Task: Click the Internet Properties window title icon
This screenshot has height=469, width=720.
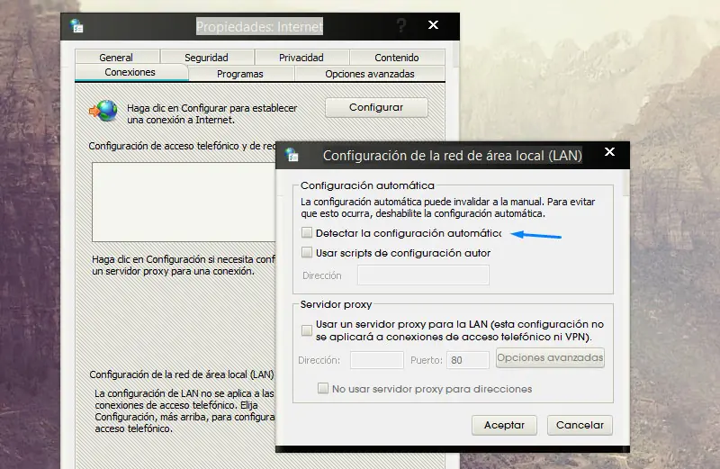Action: [76, 26]
